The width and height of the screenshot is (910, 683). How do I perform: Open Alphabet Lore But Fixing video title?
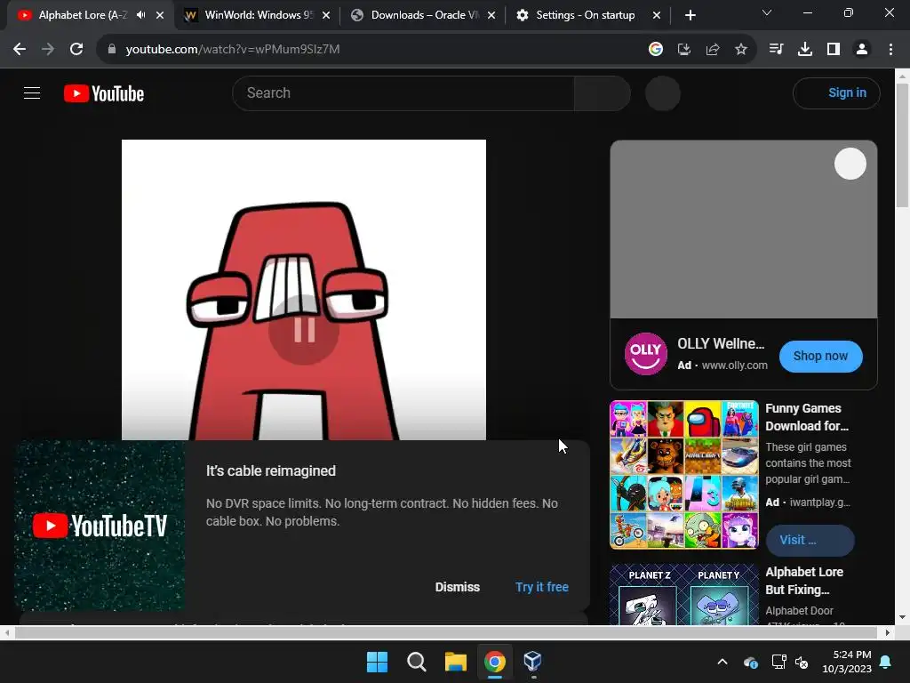pos(804,581)
